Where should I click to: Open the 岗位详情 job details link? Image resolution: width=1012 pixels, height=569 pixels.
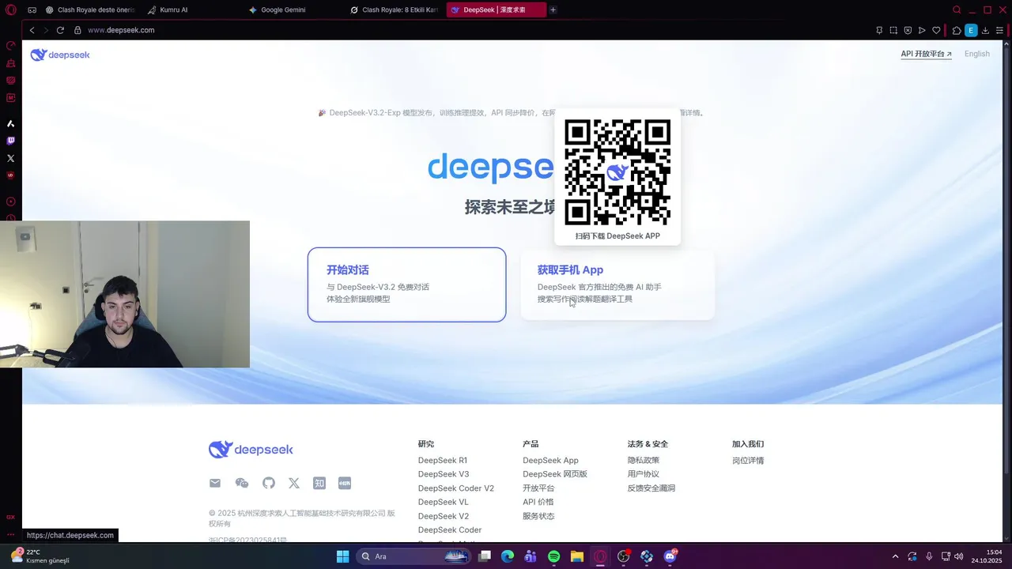(748, 460)
